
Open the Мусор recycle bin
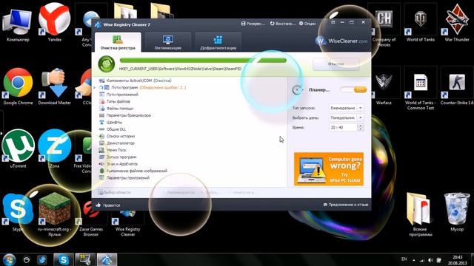(457, 212)
